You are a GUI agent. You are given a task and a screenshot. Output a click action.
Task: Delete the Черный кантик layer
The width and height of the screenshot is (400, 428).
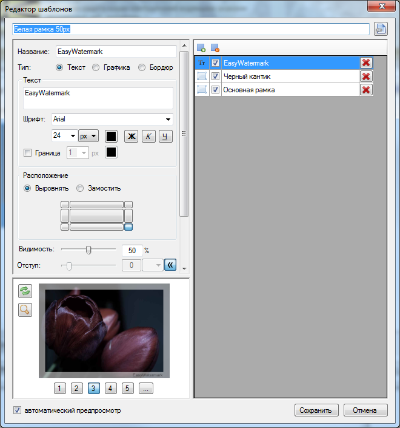point(366,76)
